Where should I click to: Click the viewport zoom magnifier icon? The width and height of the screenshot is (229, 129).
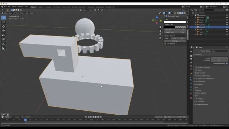(x=160, y=27)
